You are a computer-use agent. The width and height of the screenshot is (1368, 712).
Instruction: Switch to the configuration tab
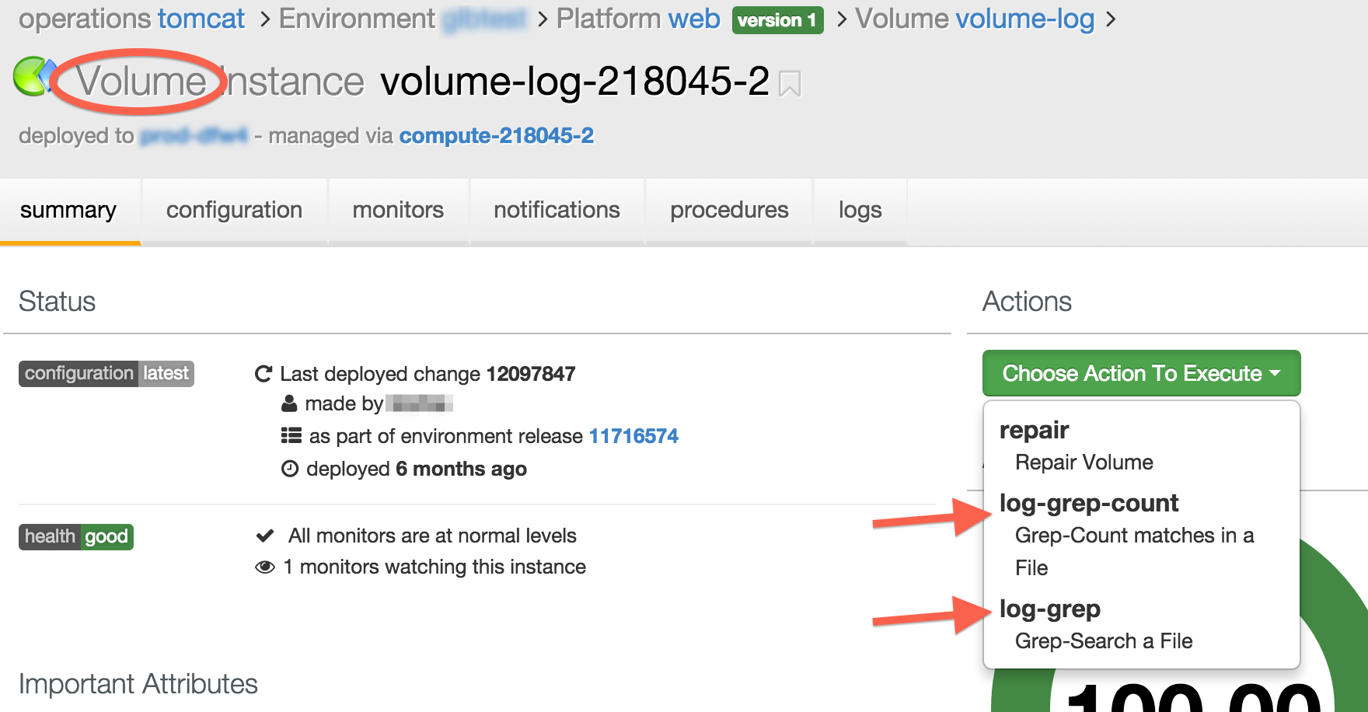click(234, 210)
